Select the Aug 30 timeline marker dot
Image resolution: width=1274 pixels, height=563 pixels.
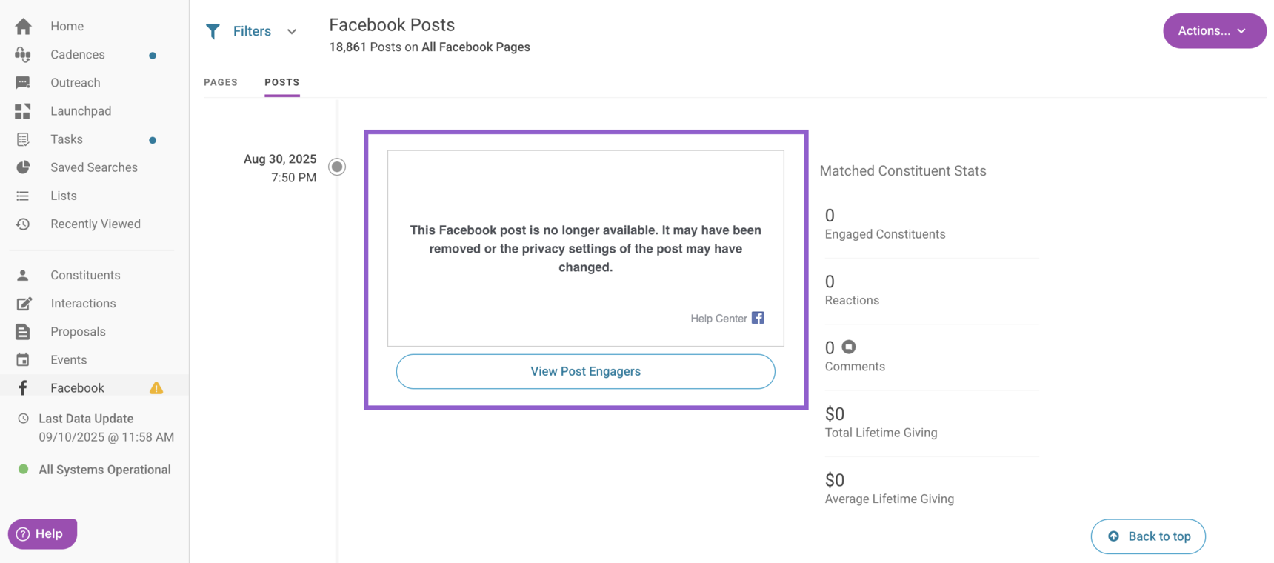(337, 167)
